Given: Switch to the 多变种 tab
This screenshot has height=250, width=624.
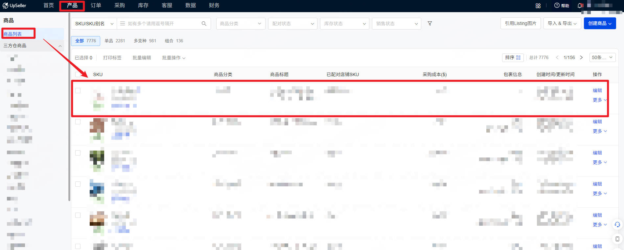Looking at the screenshot, I should tap(145, 41).
